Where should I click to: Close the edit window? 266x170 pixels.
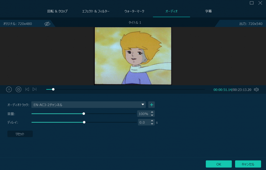coord(260,3)
